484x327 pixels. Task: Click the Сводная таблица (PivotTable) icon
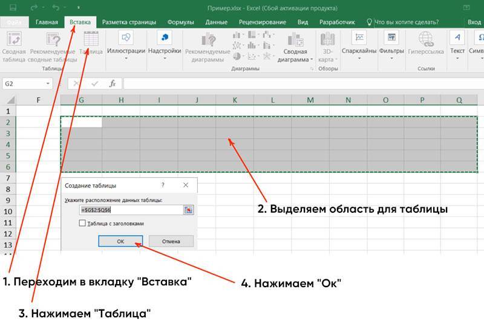14,39
